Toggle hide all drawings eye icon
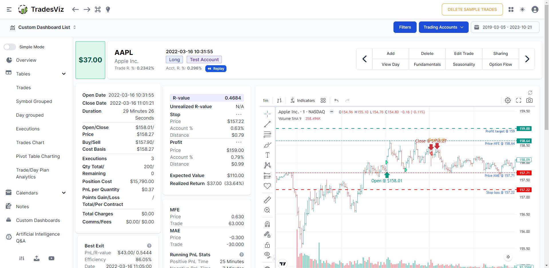This screenshot has width=549, height=268. click(267, 255)
